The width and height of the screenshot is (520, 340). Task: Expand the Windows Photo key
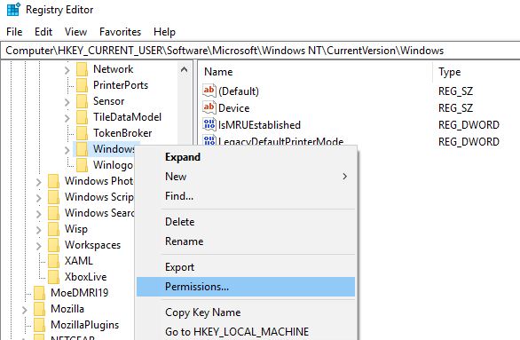click(x=38, y=182)
